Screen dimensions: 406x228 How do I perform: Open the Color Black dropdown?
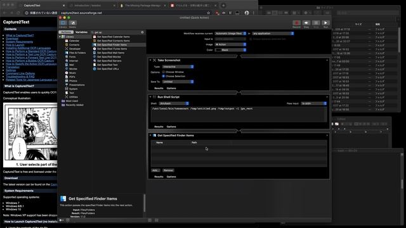point(230,50)
